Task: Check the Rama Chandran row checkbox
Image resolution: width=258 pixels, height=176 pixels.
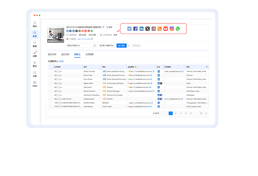Action: pos(51,91)
